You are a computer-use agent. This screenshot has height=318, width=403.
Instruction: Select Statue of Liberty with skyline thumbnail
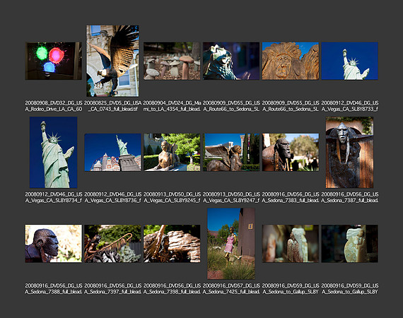point(112,153)
